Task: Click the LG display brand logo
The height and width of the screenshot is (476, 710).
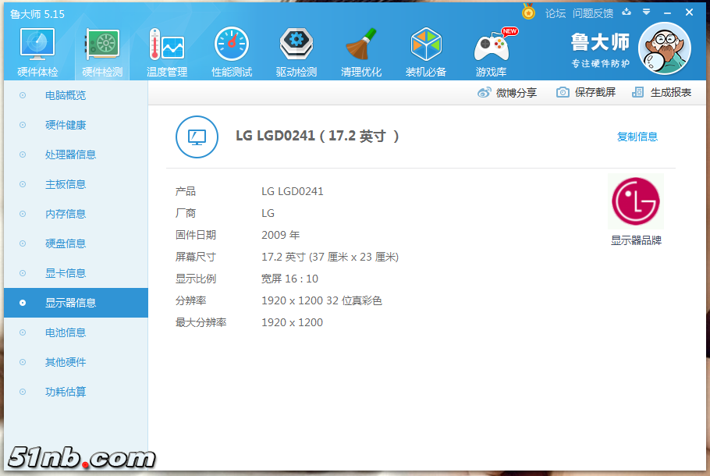Action: [x=635, y=201]
